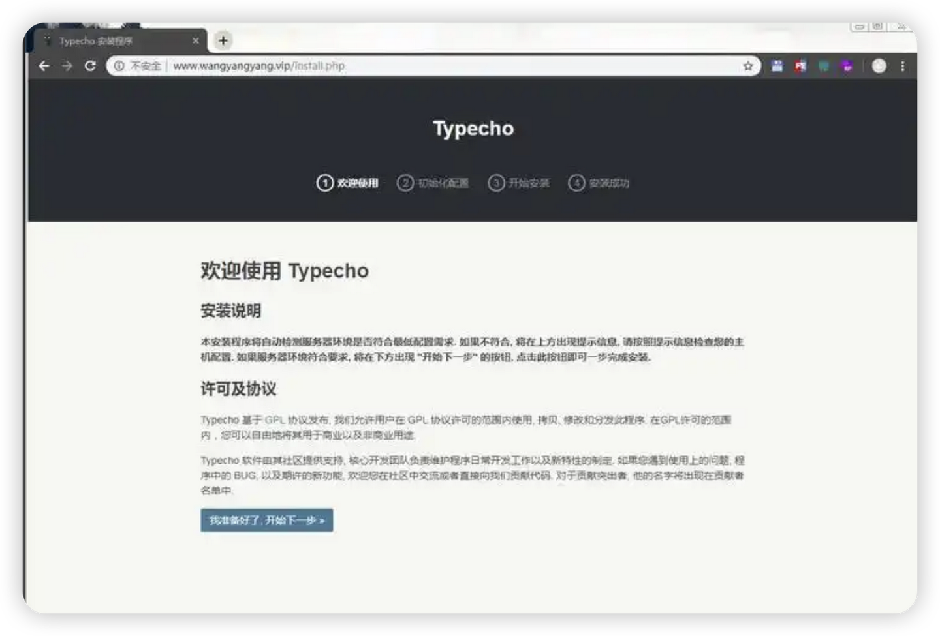Viewport: 940px width, 636px height.
Task: Click the purple extension icon in the toolbar
Action: click(847, 66)
